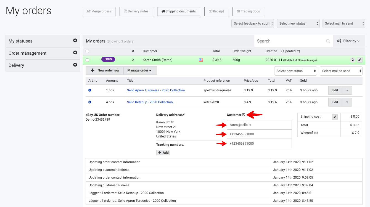The height and width of the screenshot is (207, 370).
Task: Open the Order management sidebar section
Action: click(43, 53)
